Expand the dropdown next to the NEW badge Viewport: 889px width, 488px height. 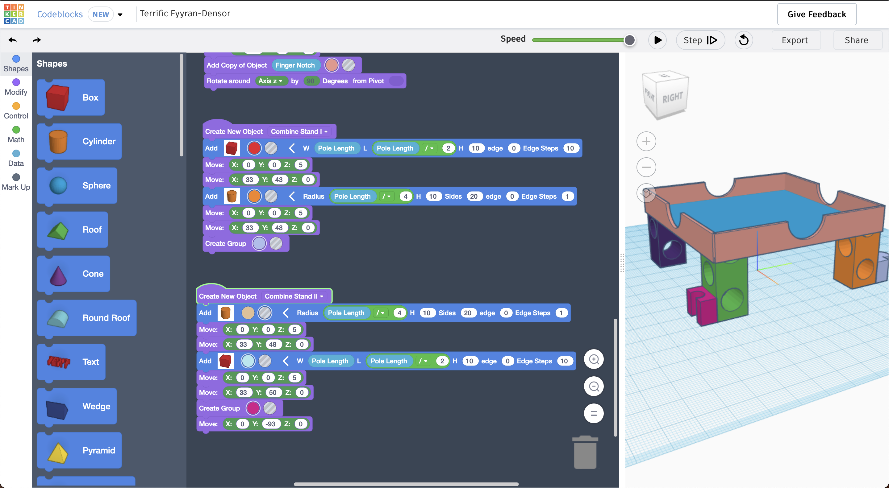click(120, 14)
